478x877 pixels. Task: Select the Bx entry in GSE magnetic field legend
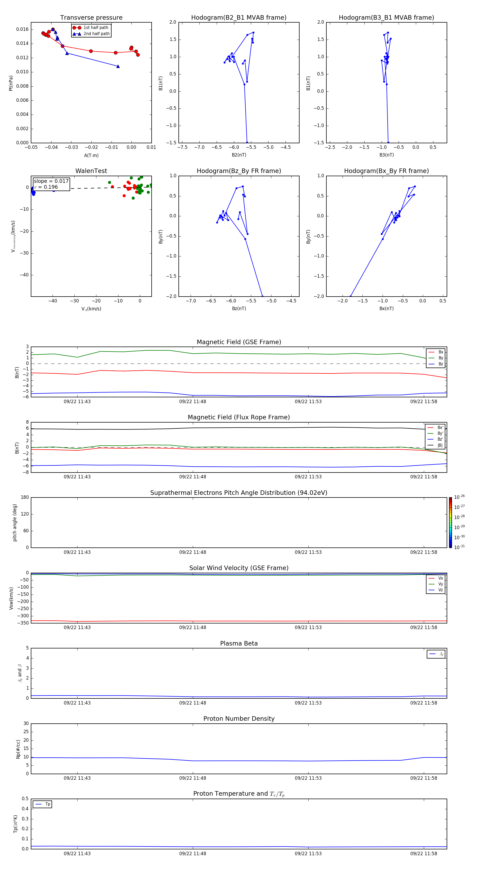tap(436, 352)
